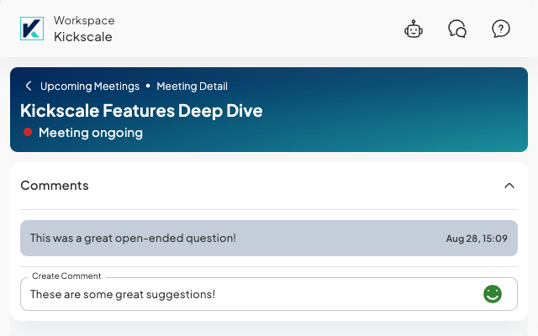The width and height of the screenshot is (538, 336).
Task: Go to Upcoming Meetings breadcrumb
Action: click(90, 86)
